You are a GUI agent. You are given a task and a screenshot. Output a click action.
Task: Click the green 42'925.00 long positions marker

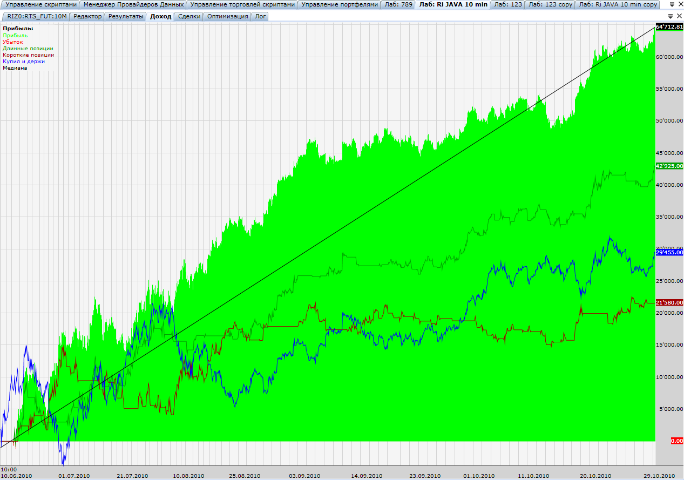pos(669,166)
